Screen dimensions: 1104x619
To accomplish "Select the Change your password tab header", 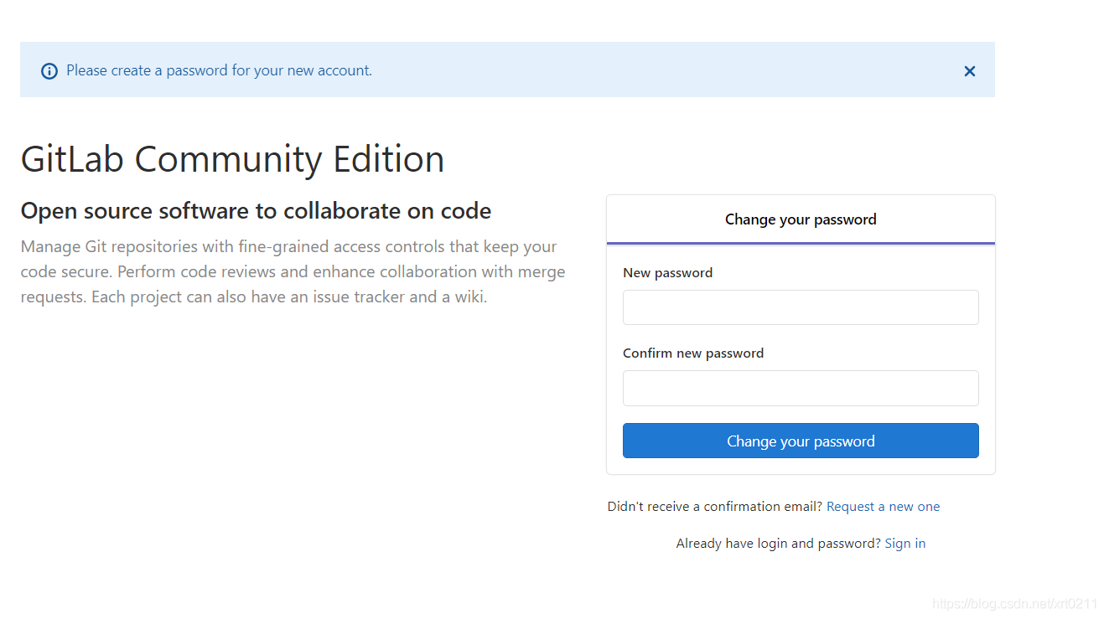I will 801,219.
